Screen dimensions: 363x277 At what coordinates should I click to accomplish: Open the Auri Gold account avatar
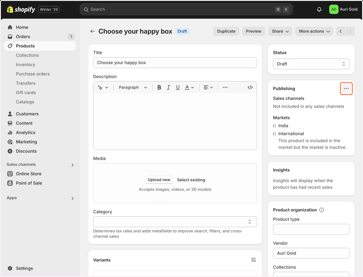[334, 9]
